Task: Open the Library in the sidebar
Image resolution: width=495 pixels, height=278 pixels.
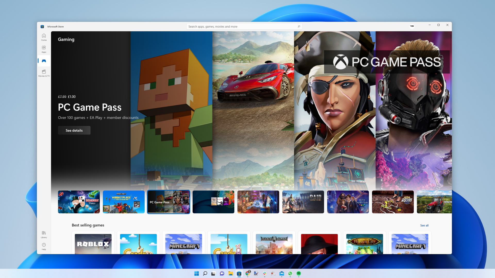Action: tap(44, 234)
